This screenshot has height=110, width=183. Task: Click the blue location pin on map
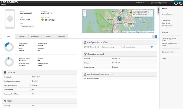(119, 18)
